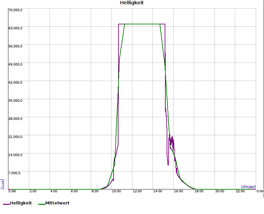Screen dimensions: 264x214
Task: Click the 14,000,0 y-axis value
Action: (15, 155)
